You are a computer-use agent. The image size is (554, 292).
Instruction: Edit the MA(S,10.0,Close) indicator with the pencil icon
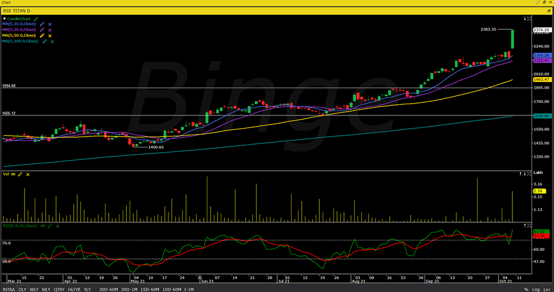pyautogui.click(x=43, y=24)
